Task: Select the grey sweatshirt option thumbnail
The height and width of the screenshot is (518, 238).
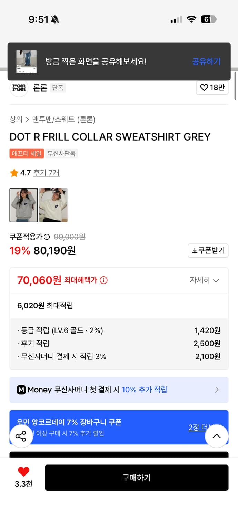Action: 23,205
